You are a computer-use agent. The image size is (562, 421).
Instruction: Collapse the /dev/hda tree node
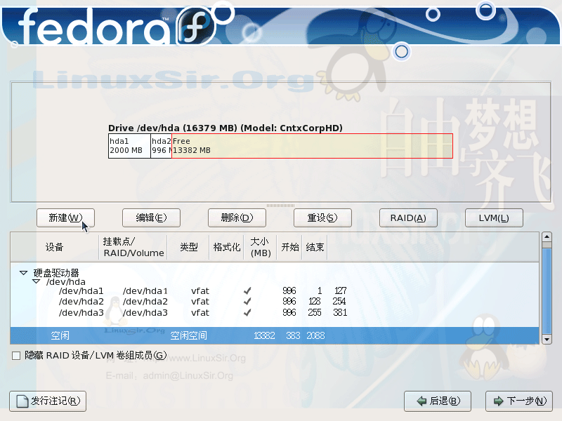36,282
